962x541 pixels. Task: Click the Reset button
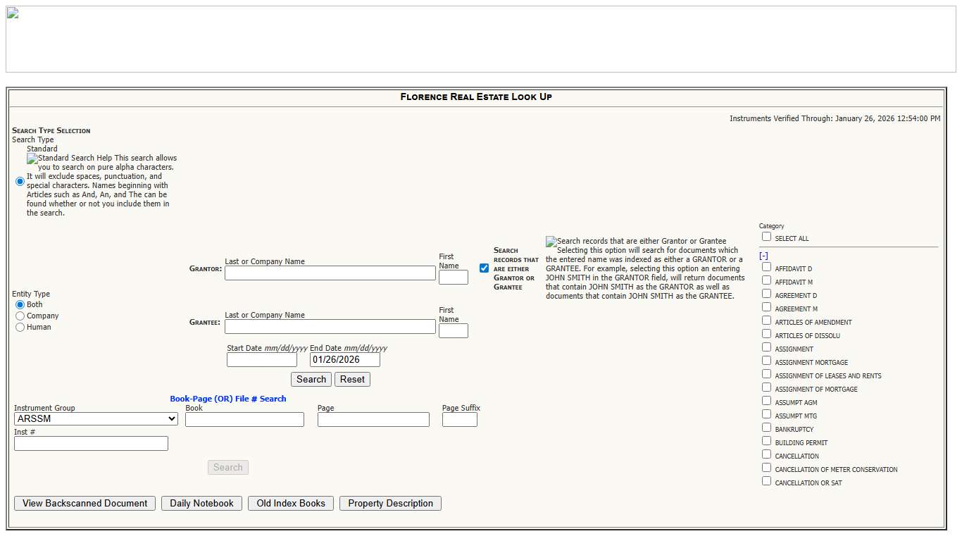[x=352, y=379]
